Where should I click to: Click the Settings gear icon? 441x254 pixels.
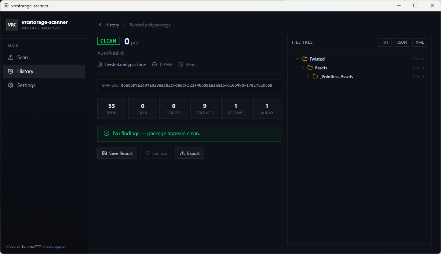point(11,85)
